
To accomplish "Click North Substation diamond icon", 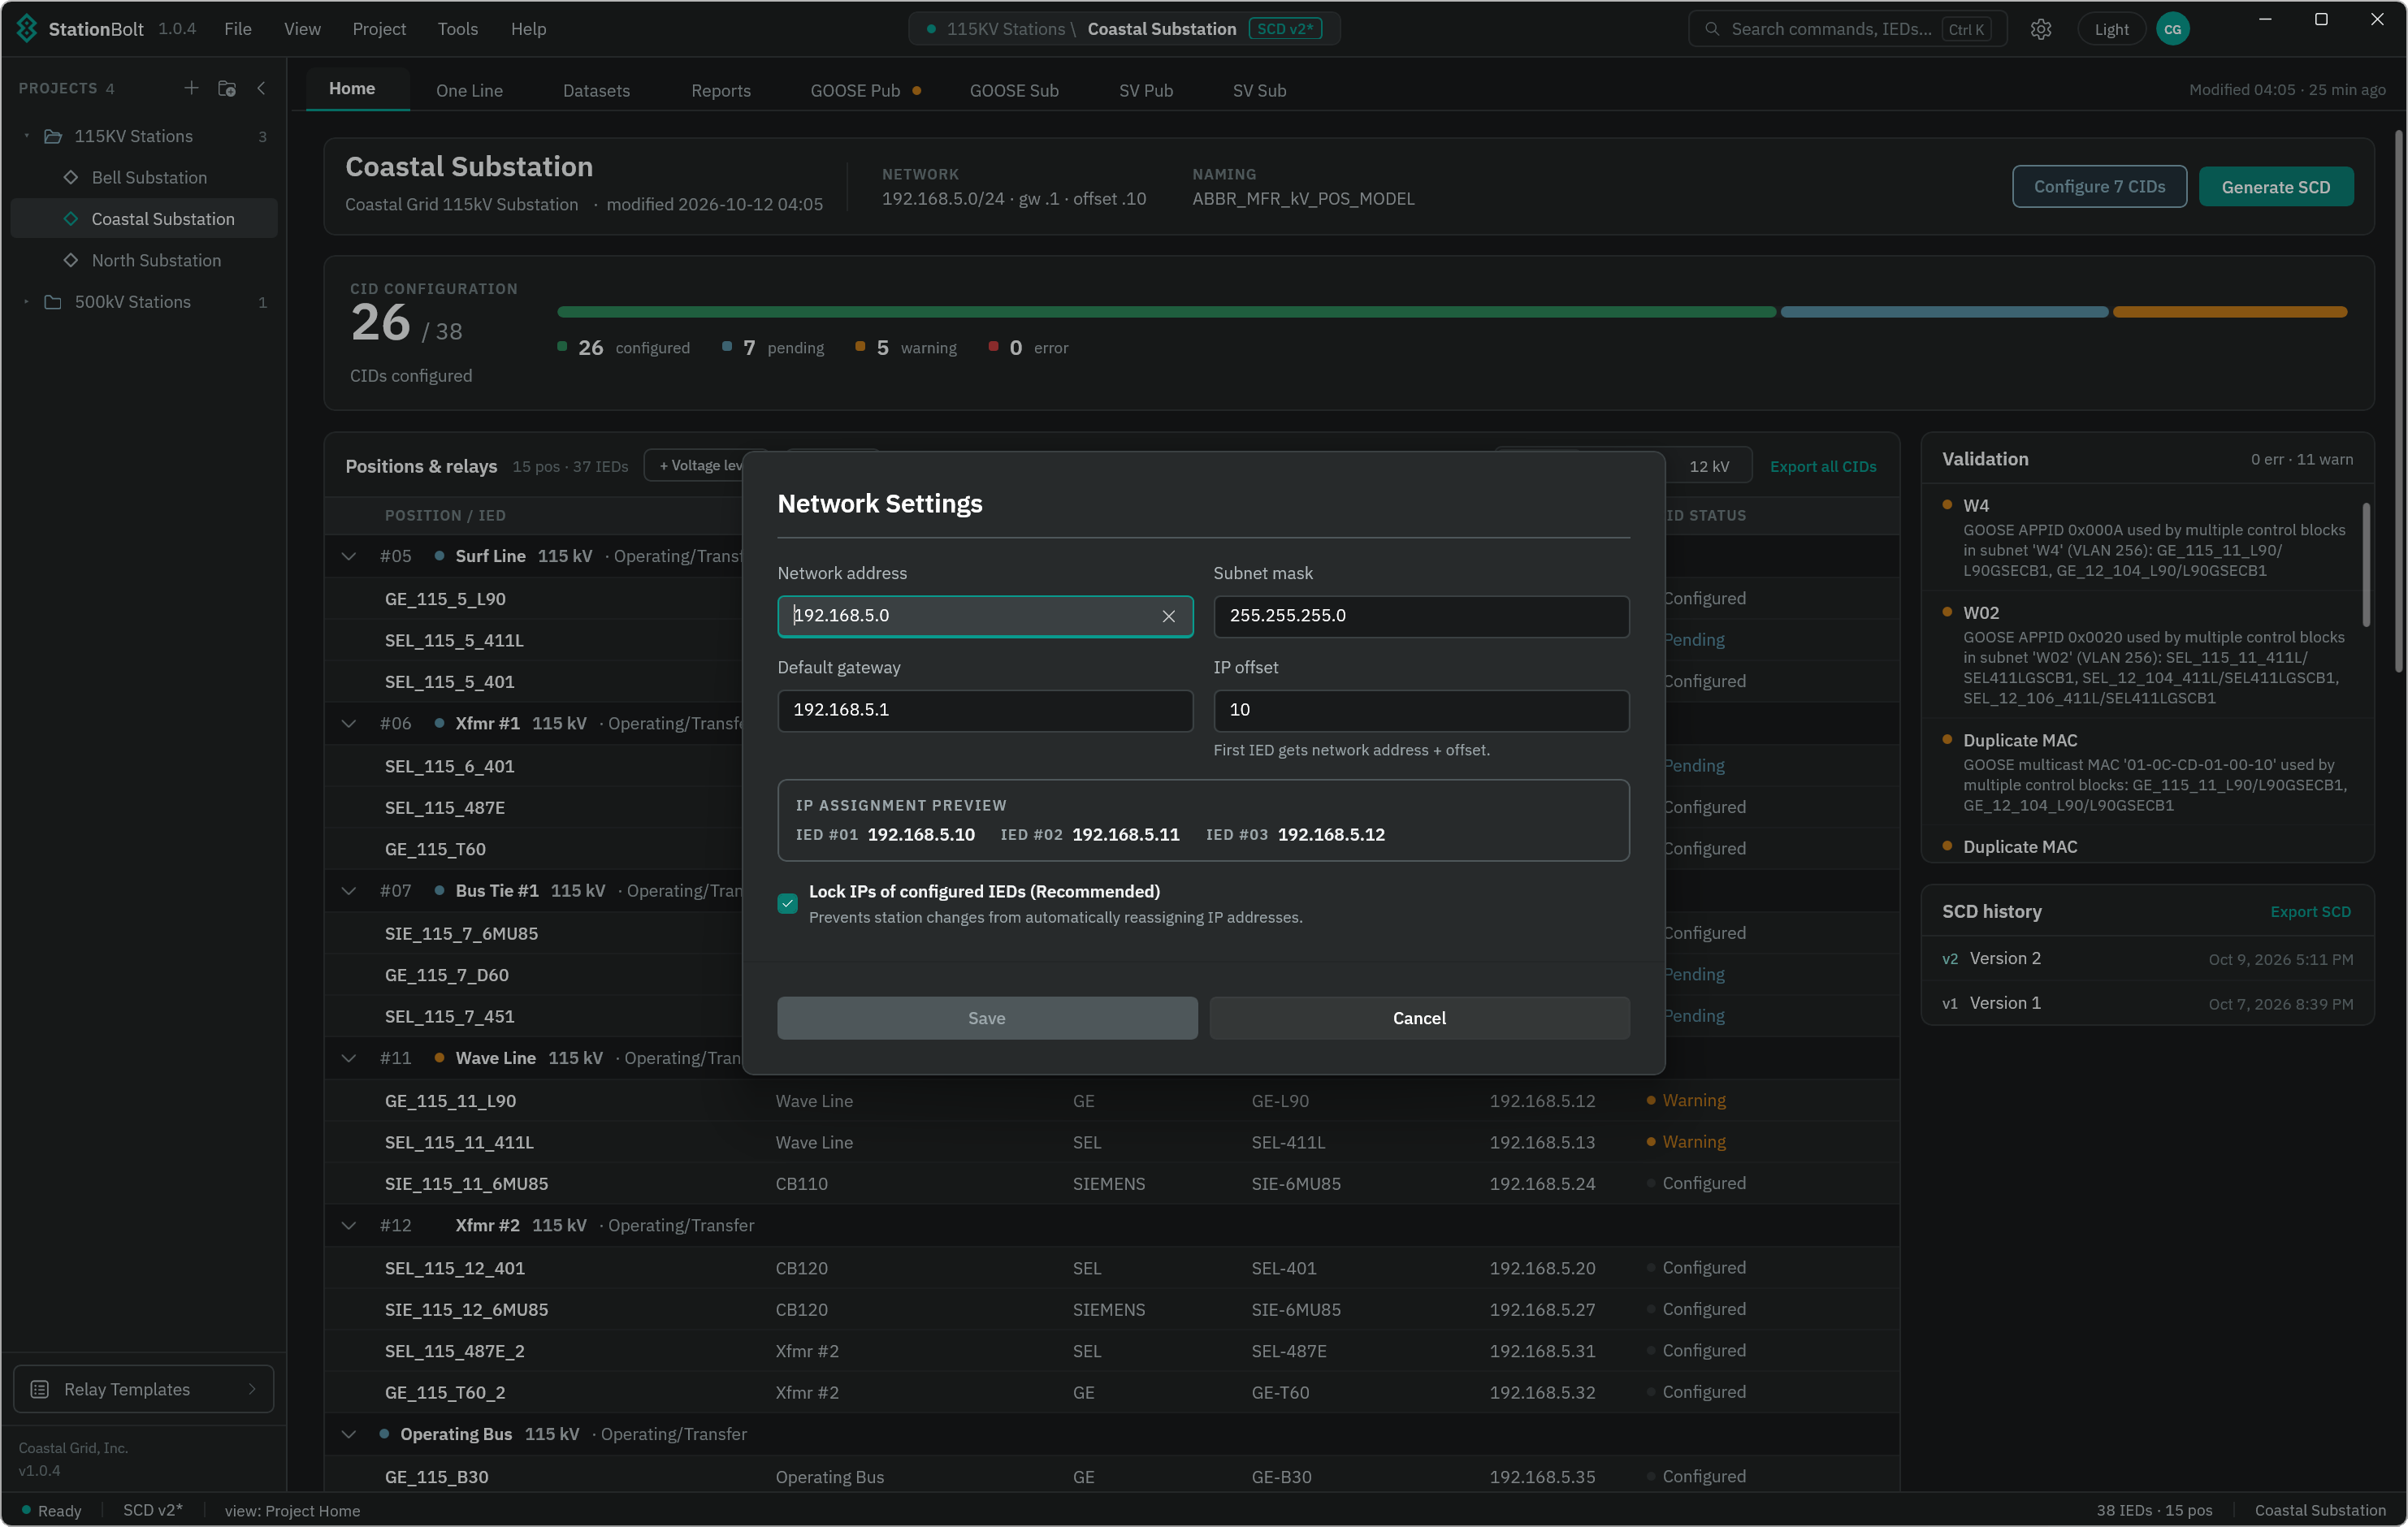I will pos(71,260).
